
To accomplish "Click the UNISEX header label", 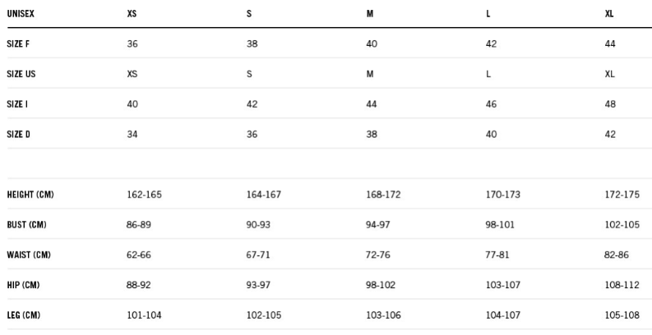I will point(21,14).
